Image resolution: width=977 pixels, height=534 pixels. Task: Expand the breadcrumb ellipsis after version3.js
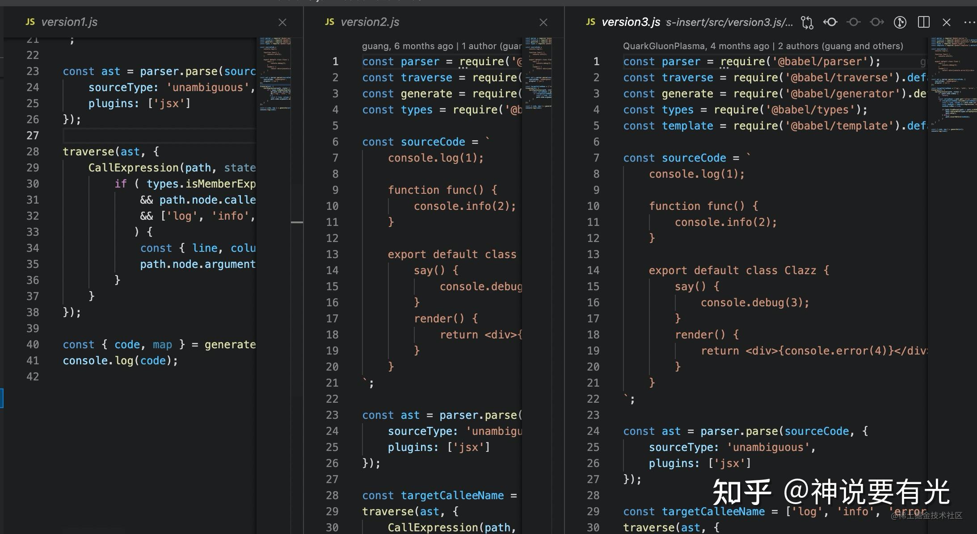coord(790,22)
